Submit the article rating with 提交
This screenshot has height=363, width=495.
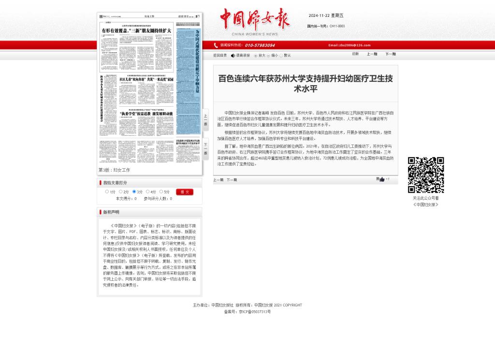pyautogui.click(x=184, y=192)
